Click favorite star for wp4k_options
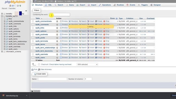This screenshot has width=176, height=99. coord(57,31)
